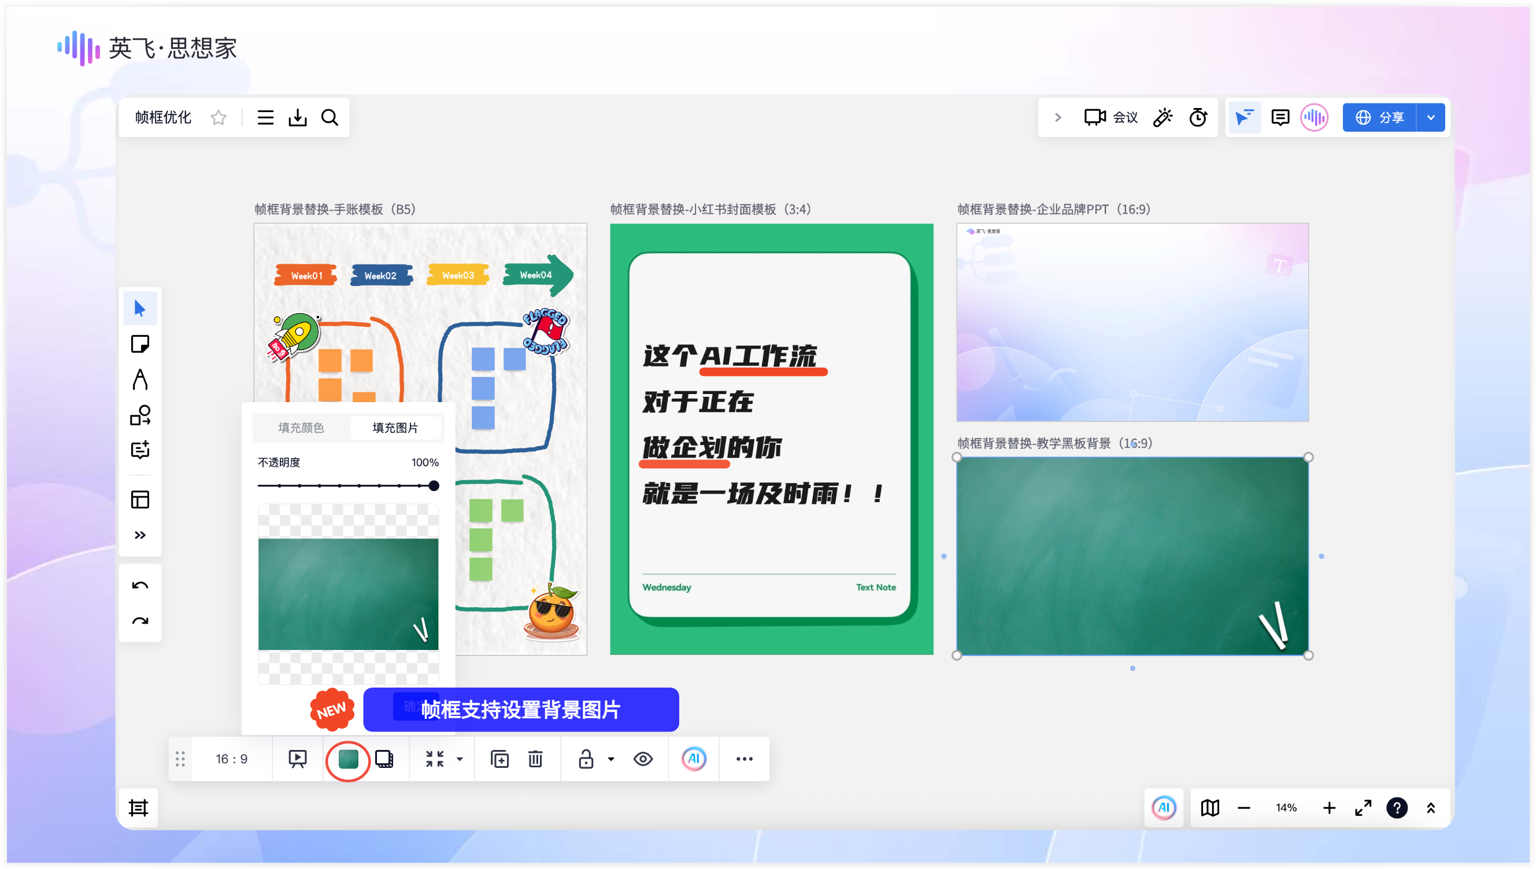Zoom in the canvas

1329,808
